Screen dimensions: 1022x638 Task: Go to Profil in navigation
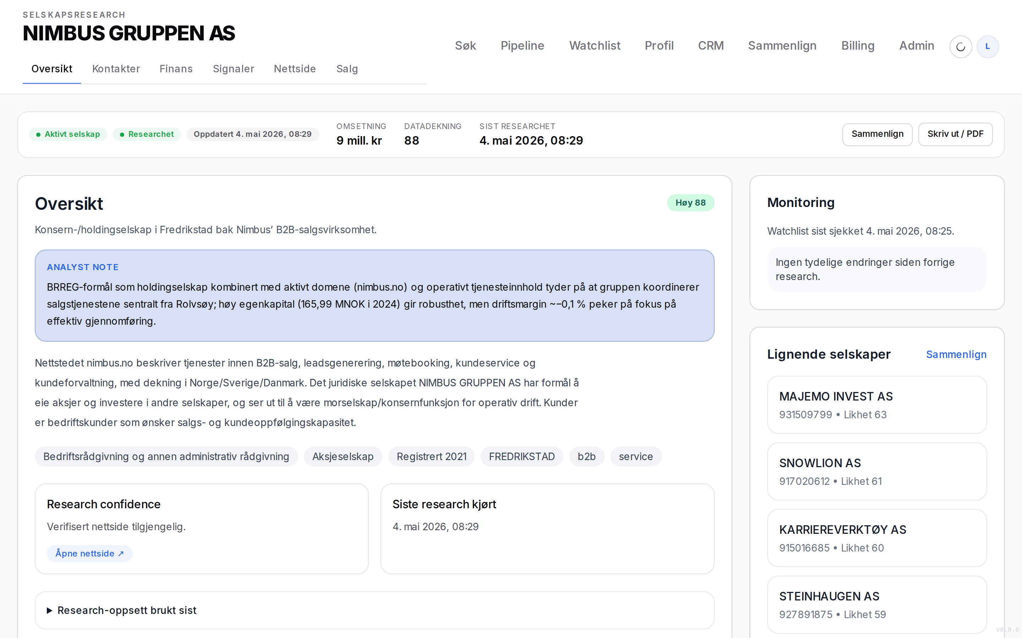pyautogui.click(x=659, y=46)
